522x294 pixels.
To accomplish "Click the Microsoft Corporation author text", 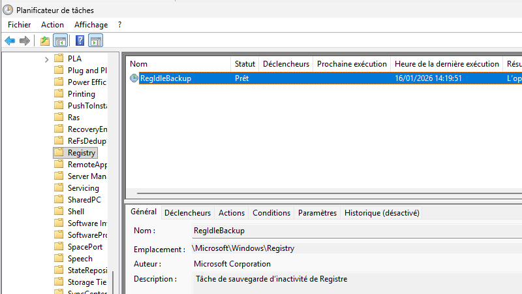I will tap(232, 264).
